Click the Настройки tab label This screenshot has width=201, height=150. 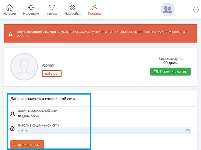tap(73, 14)
